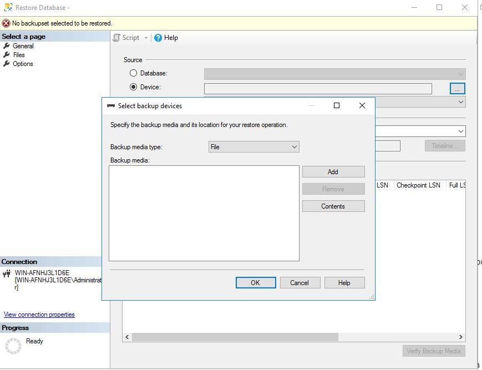Confirm with OK in backup devices dialog
Screen dimensions: 482x370
[x=256, y=283]
